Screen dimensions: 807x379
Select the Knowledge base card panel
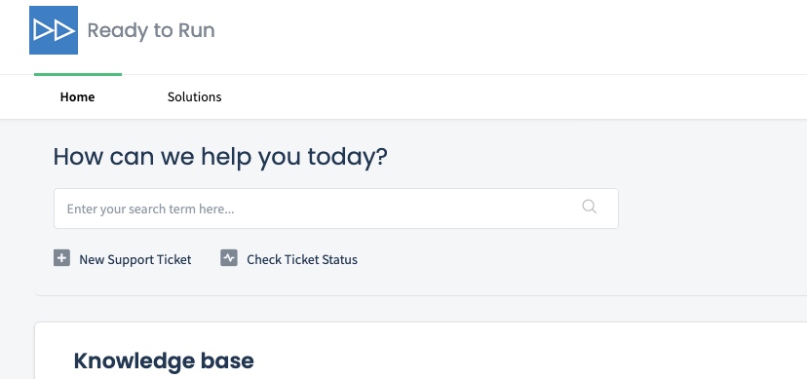click(x=420, y=351)
